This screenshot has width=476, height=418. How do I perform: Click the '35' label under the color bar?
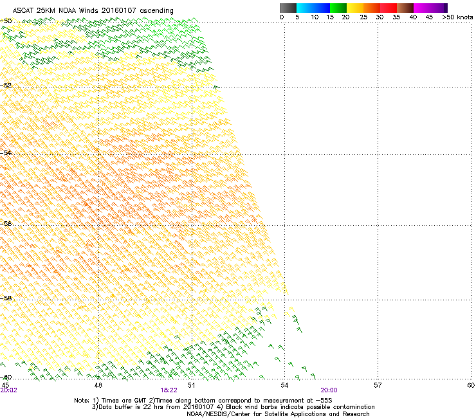click(x=396, y=17)
